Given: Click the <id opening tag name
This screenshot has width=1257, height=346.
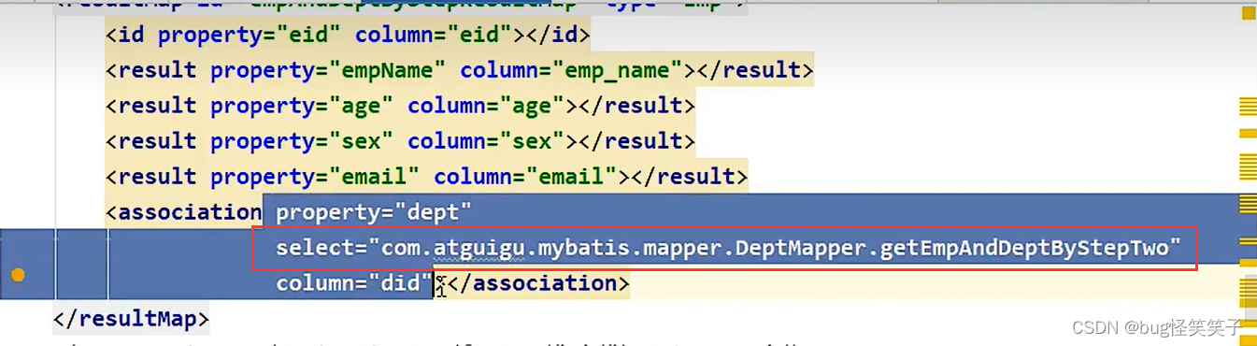Looking at the screenshot, I should tap(125, 36).
